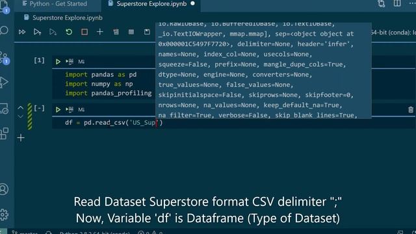Restart the notebook kernel
This screenshot has height=234, width=416.
[69, 32]
